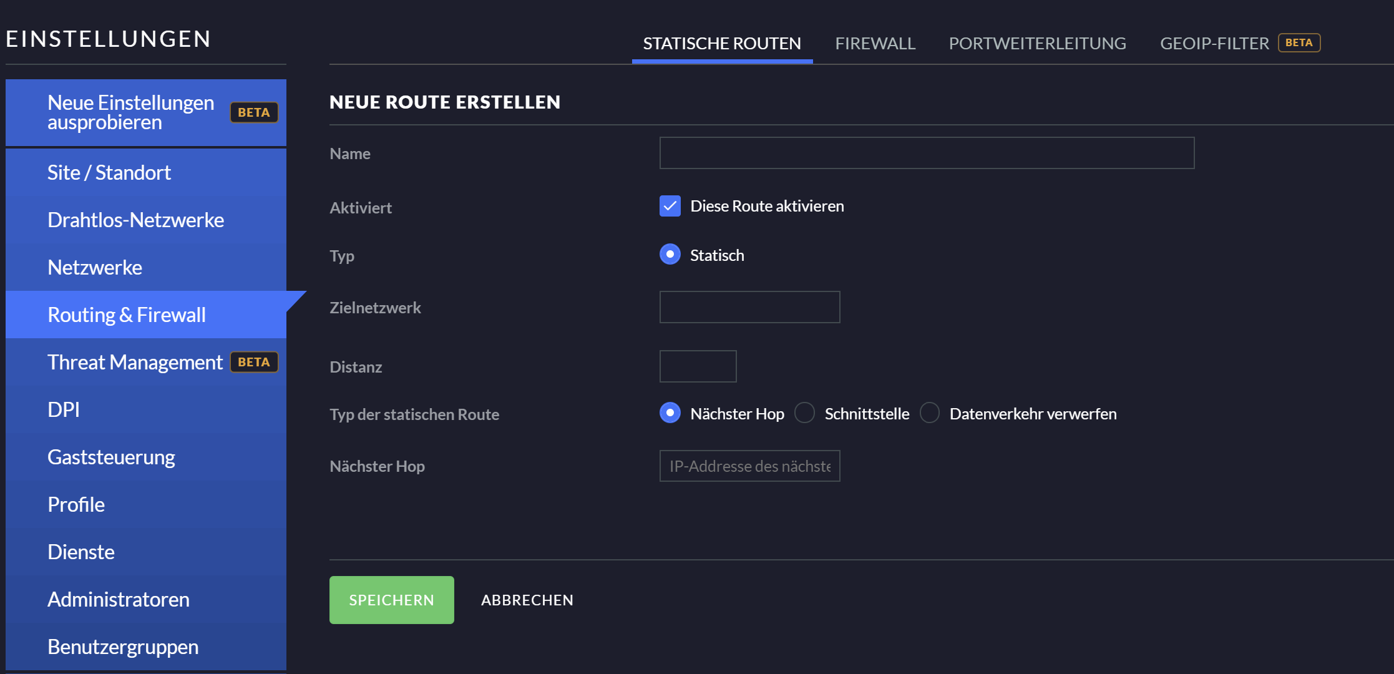Select the Statisch radio button

coord(670,255)
